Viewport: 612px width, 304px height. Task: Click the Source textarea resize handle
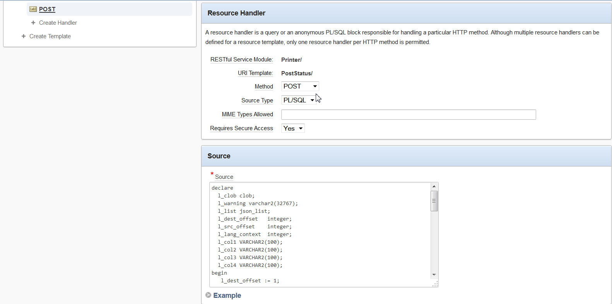pyautogui.click(x=435, y=284)
